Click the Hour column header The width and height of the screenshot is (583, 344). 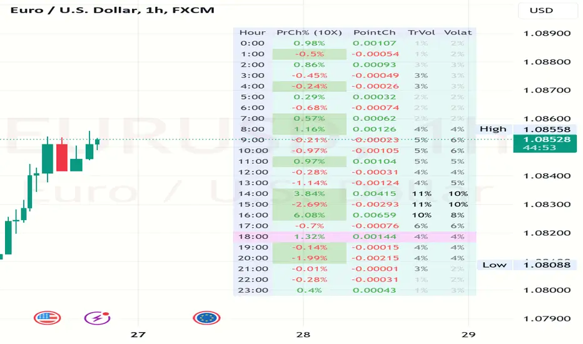252,33
